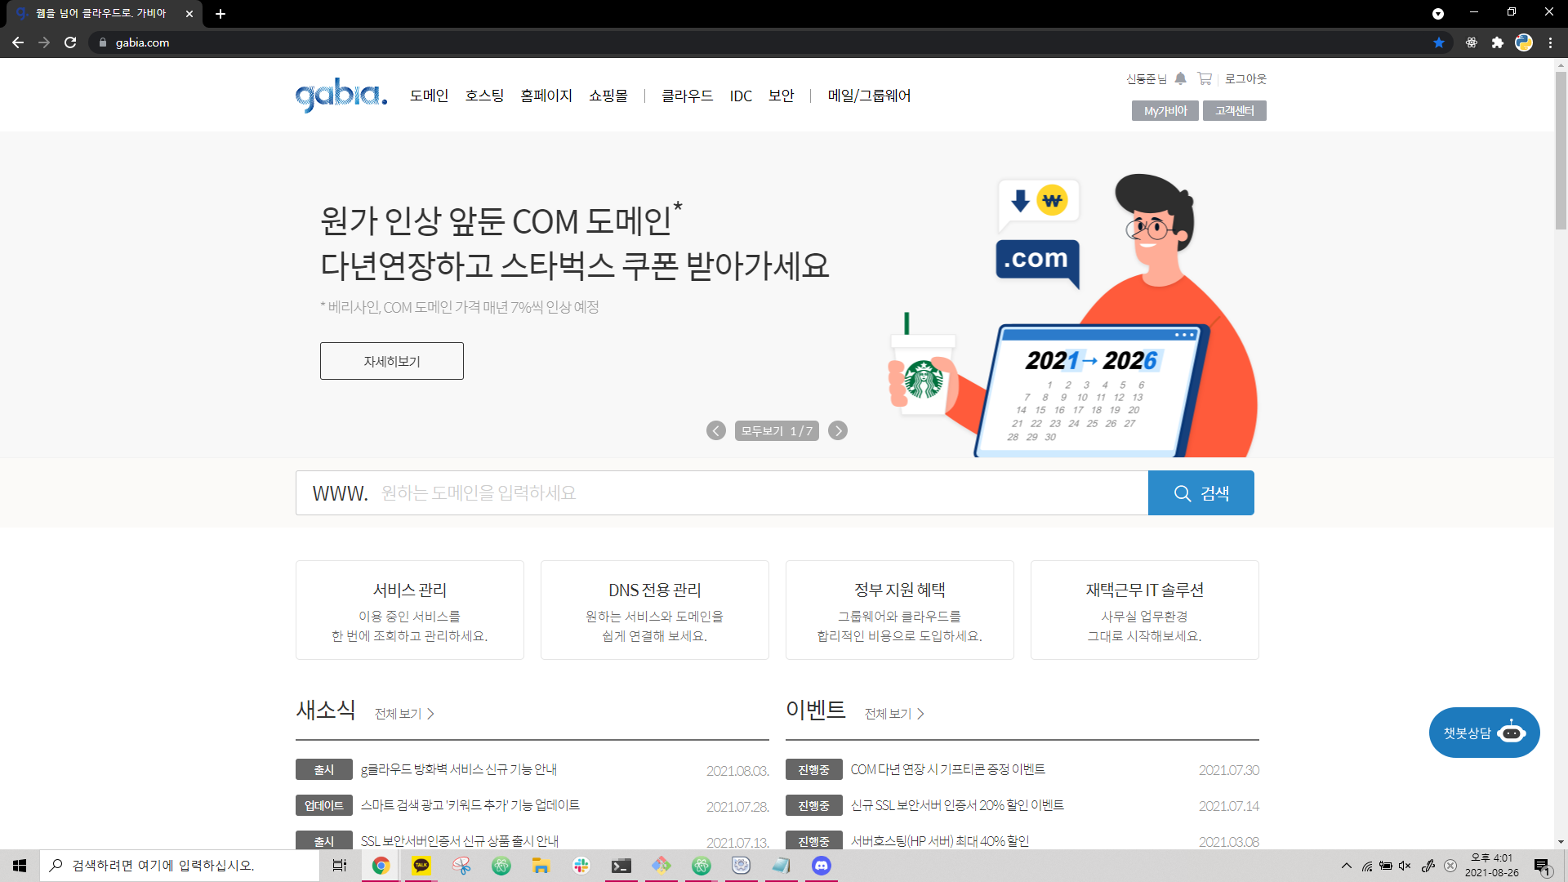The image size is (1568, 882).
Task: Advance to next banner slide arrow
Action: [838, 430]
